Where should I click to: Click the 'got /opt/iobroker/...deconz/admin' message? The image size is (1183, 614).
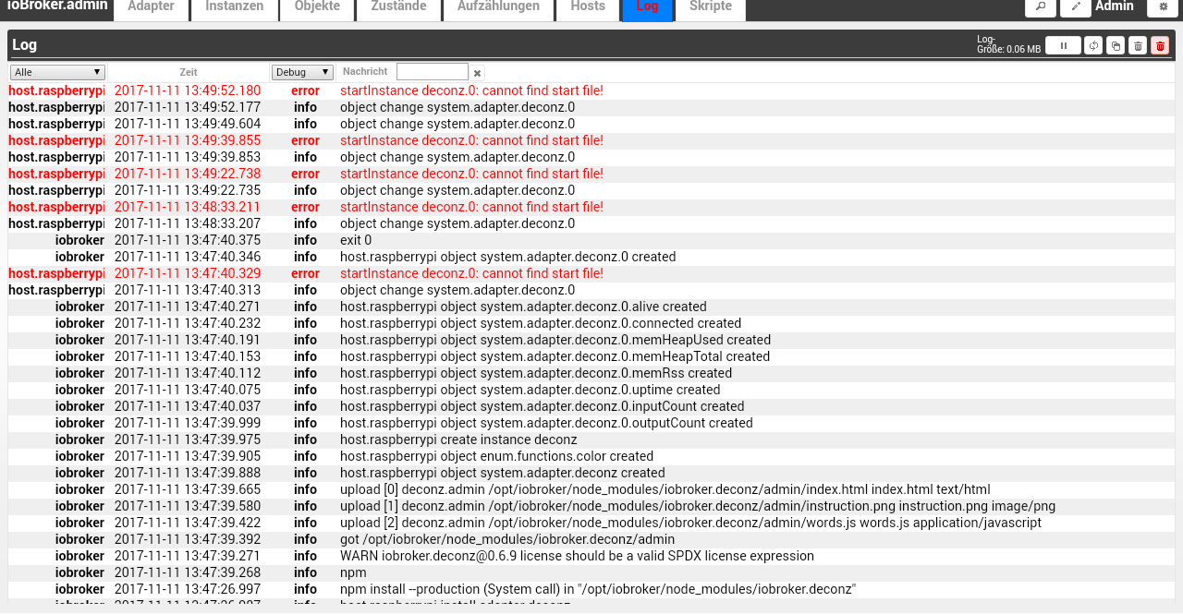point(507,539)
